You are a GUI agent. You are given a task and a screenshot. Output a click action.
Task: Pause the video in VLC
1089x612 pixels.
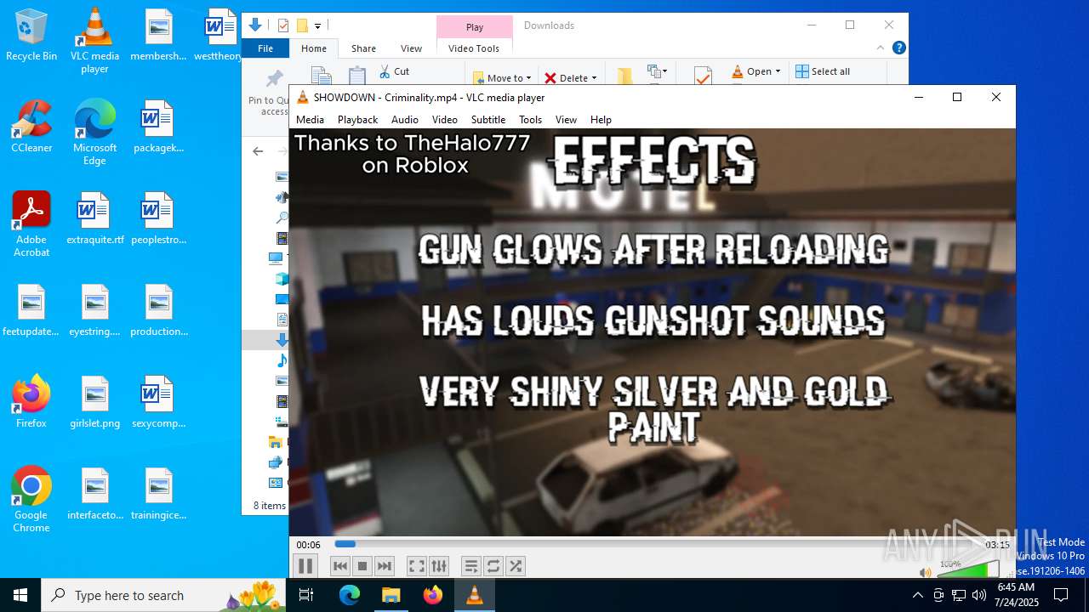pos(305,566)
